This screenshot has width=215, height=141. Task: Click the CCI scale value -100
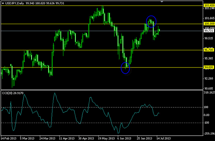coord(206,123)
